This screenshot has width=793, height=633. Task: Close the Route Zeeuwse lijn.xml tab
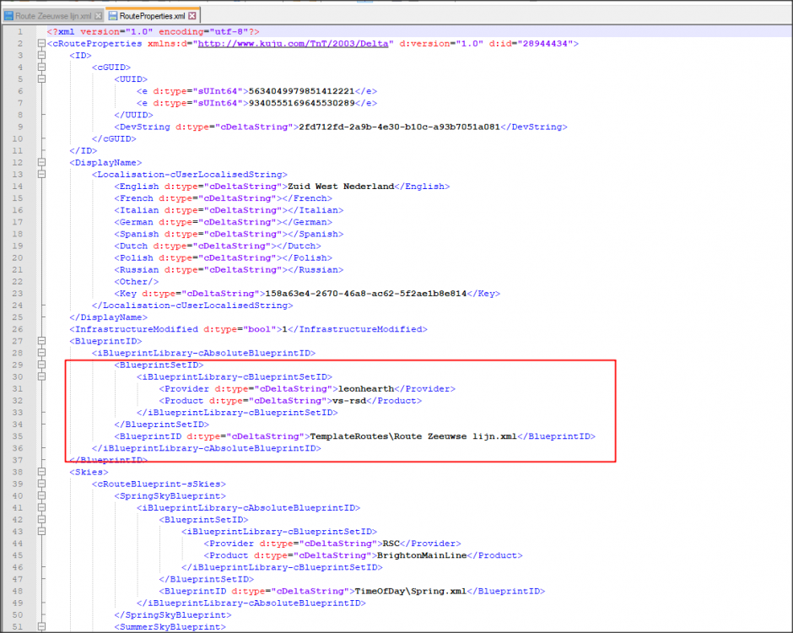point(99,16)
